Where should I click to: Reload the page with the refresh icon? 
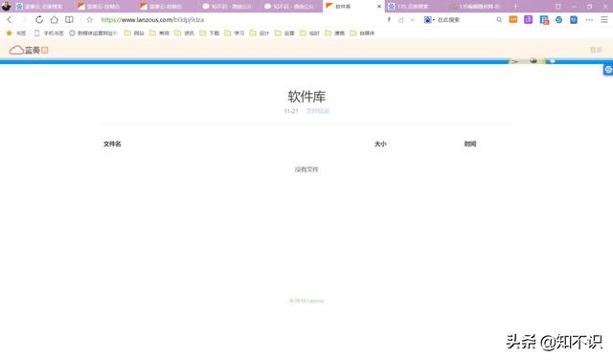39,19
